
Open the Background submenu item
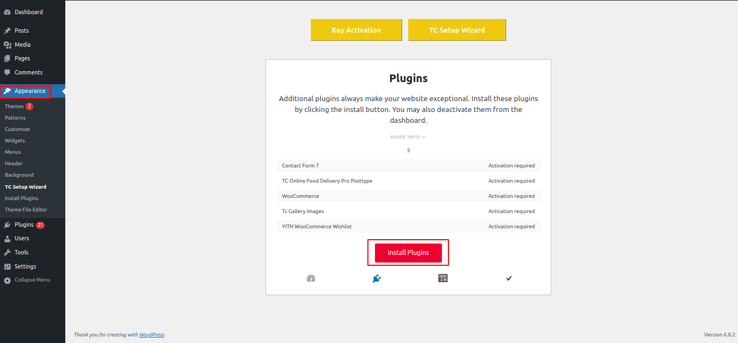point(19,175)
